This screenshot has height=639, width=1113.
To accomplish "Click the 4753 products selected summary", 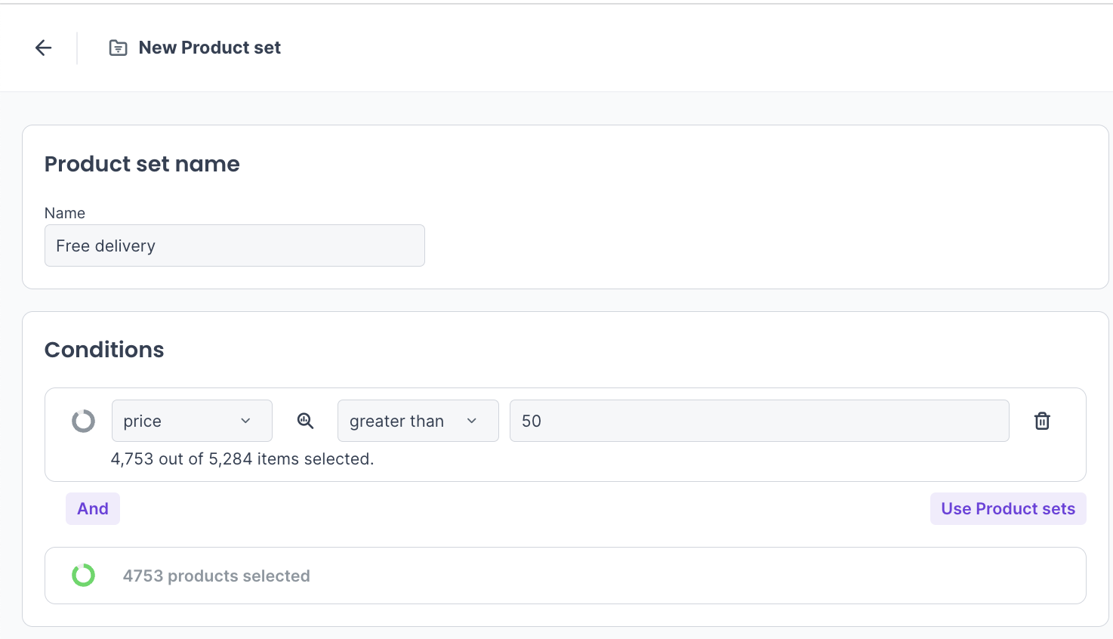I will pyautogui.click(x=216, y=576).
